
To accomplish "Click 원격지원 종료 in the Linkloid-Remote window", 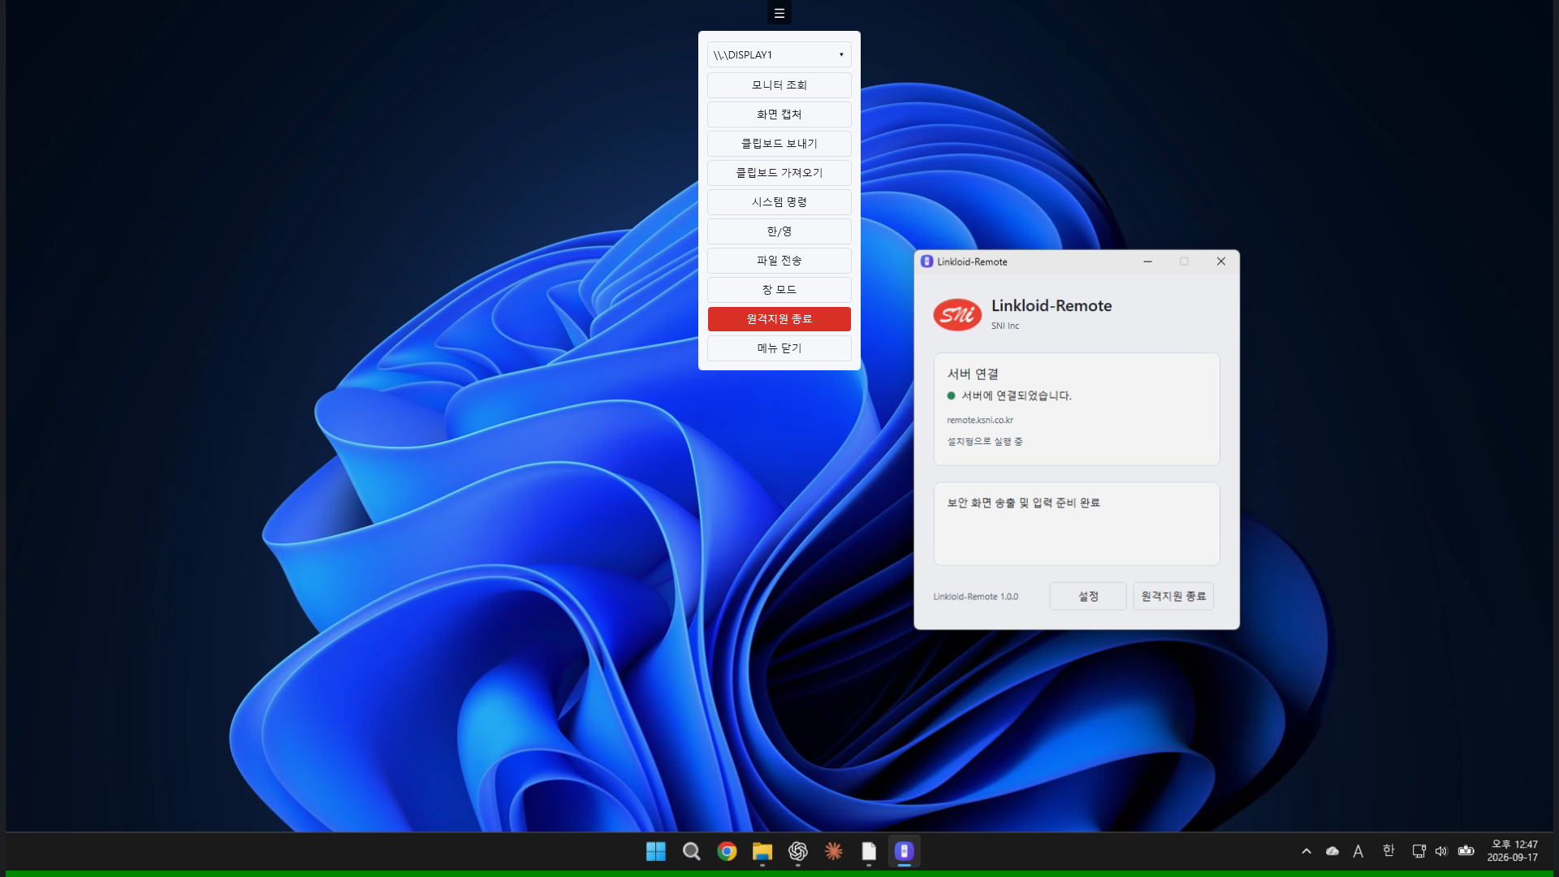I will point(1172,596).
